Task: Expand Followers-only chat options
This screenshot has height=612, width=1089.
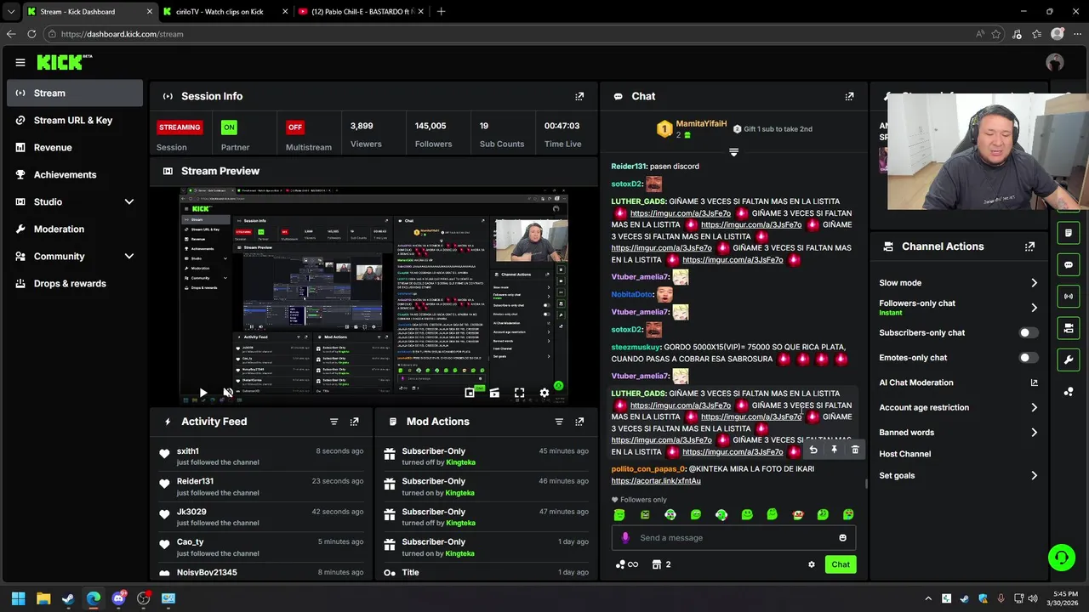Action: pyautogui.click(x=1034, y=308)
